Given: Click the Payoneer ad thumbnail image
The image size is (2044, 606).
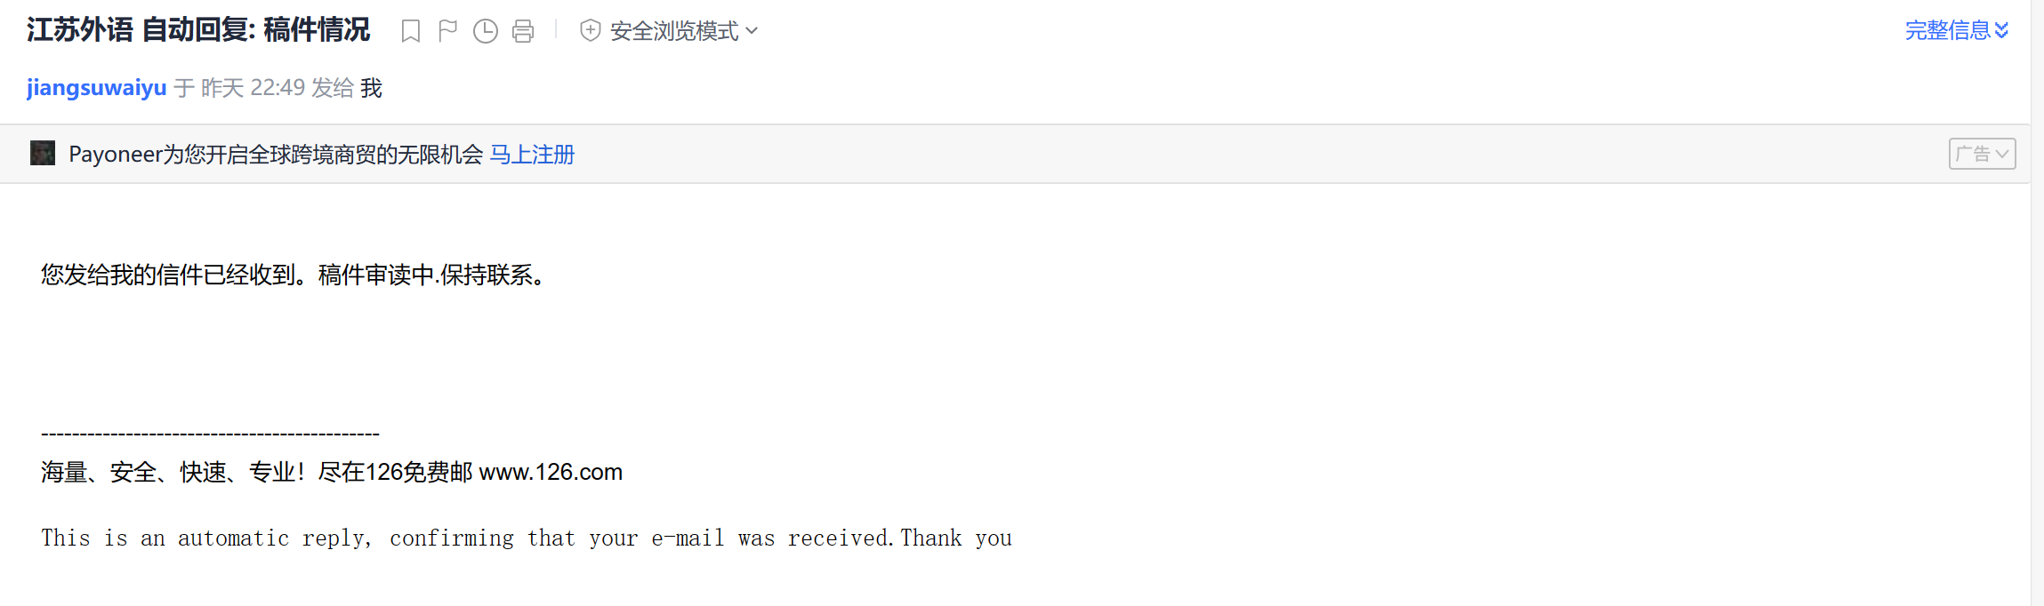Looking at the screenshot, I should pyautogui.click(x=43, y=153).
